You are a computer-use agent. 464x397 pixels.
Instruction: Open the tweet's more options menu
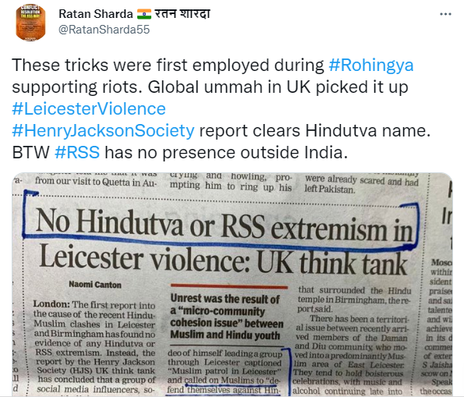(x=445, y=14)
